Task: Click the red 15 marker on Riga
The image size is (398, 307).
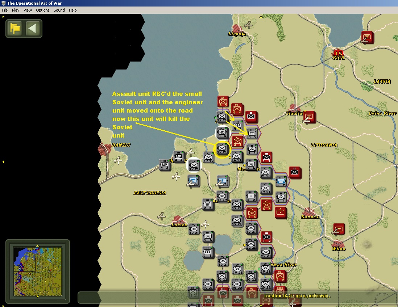Action: click(x=338, y=54)
